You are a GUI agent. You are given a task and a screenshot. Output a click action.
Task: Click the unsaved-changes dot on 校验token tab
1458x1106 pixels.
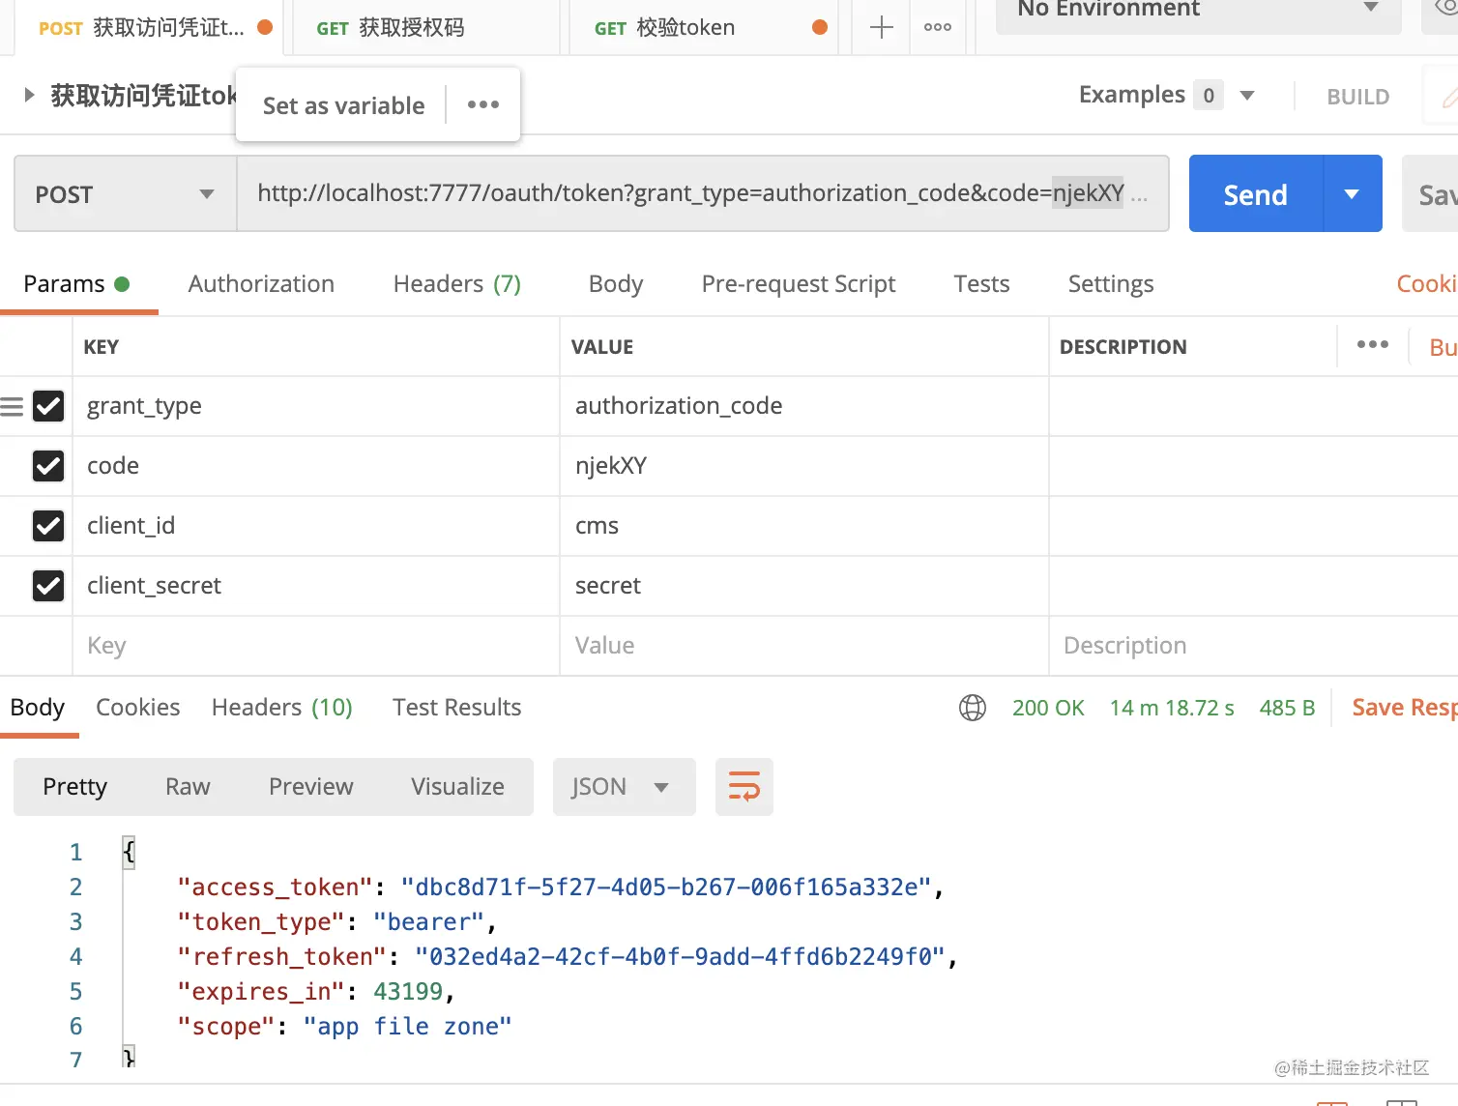tap(820, 27)
